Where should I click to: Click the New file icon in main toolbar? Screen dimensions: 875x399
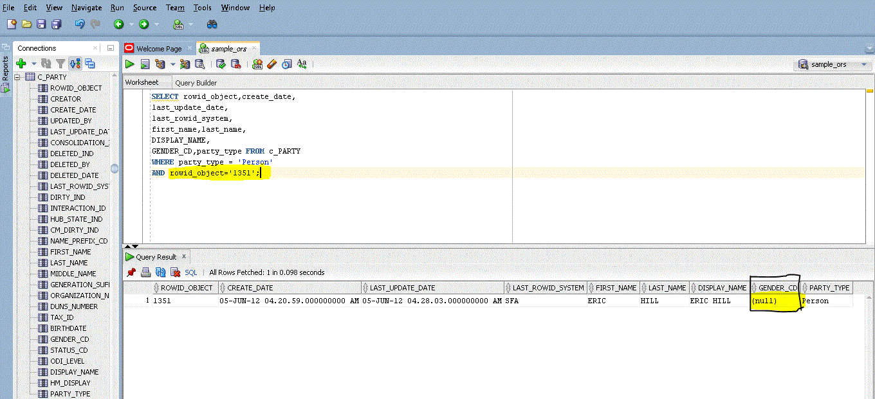[12, 24]
